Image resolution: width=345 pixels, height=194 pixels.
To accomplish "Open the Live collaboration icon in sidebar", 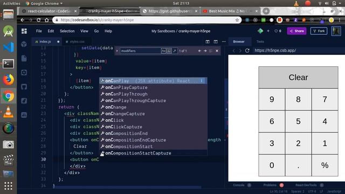I will (x=24, y=115).
